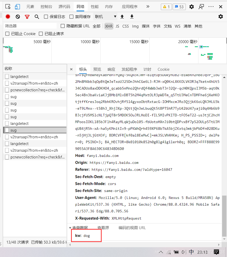Enable 隐藏数据 URL checkbox
This screenshot has height=257, width=227.
tap(63, 26)
